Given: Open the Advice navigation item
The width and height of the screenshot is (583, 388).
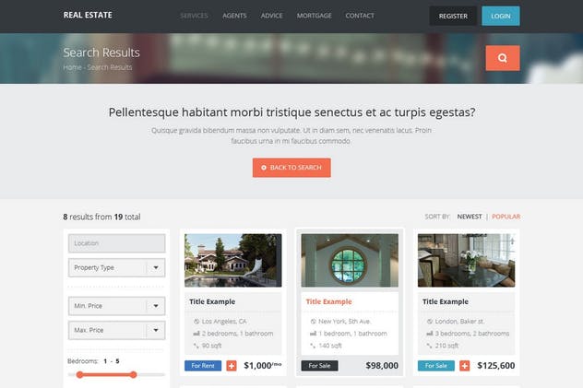Looking at the screenshot, I should (272, 16).
